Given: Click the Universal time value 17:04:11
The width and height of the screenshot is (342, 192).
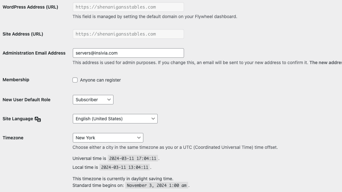Looking at the screenshot, I should 133,158.
